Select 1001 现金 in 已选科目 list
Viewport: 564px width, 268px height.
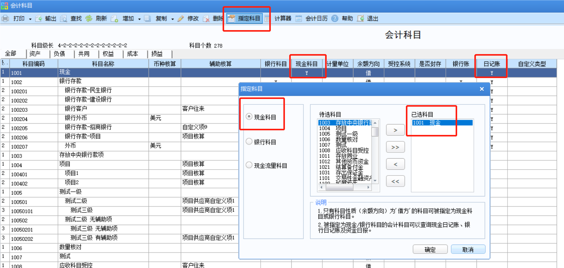442,123
